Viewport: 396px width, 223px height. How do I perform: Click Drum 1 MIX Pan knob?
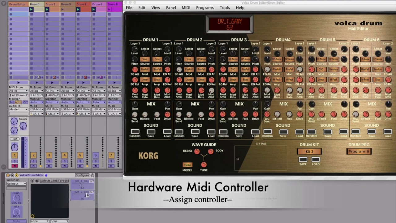pos(167,104)
